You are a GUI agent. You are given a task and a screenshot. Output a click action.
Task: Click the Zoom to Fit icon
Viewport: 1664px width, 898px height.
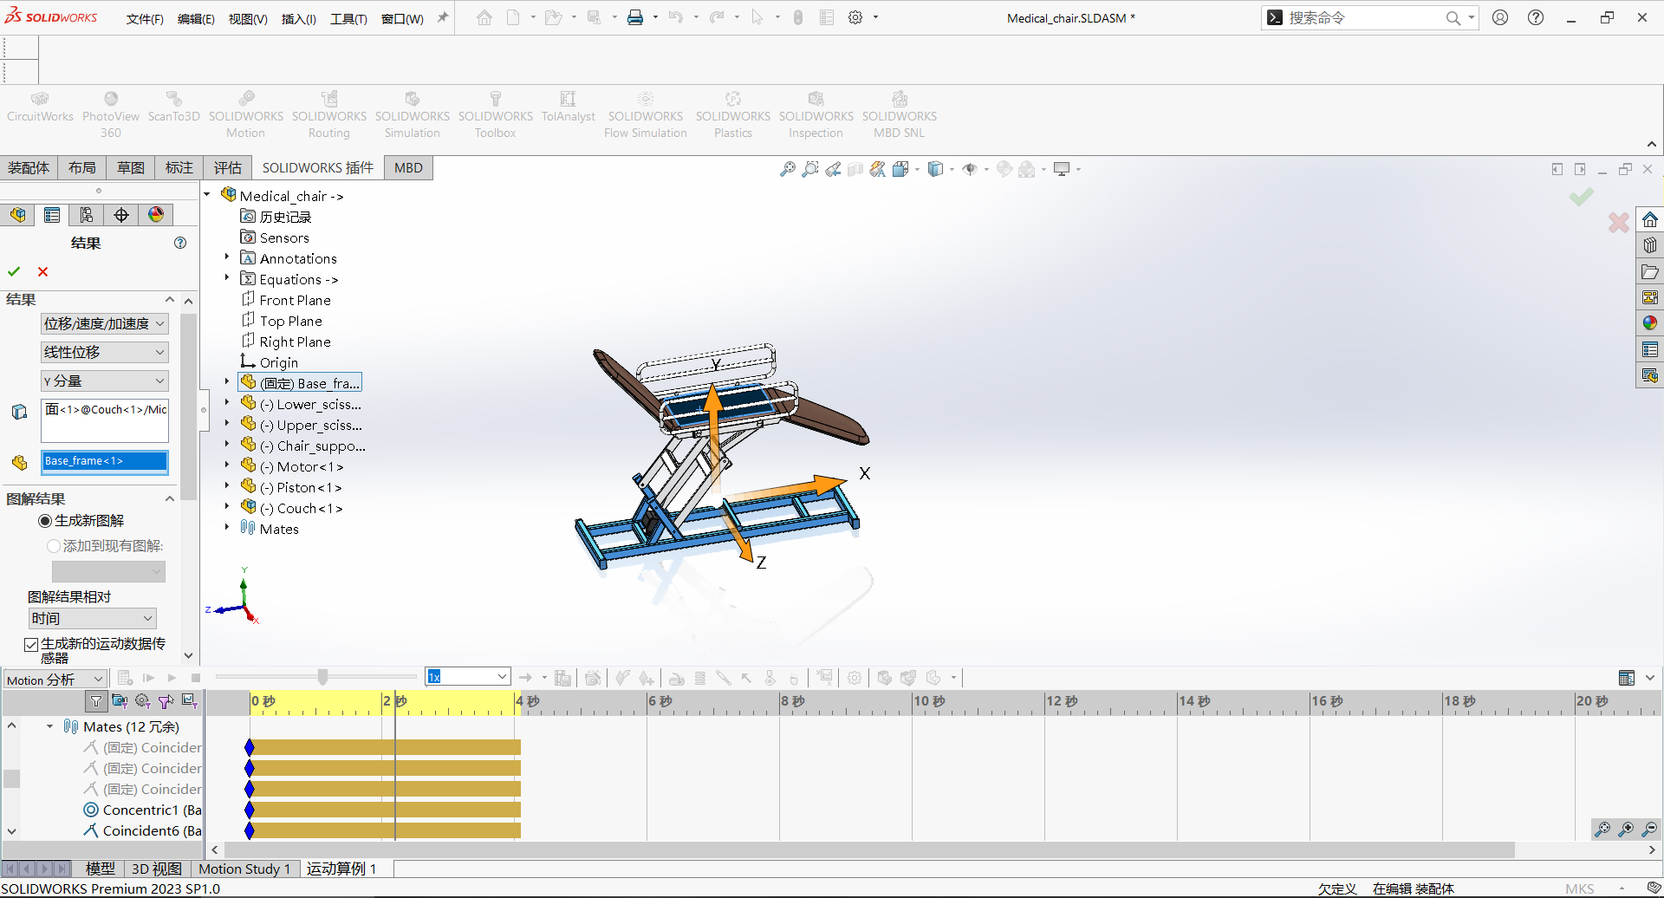coord(787,169)
